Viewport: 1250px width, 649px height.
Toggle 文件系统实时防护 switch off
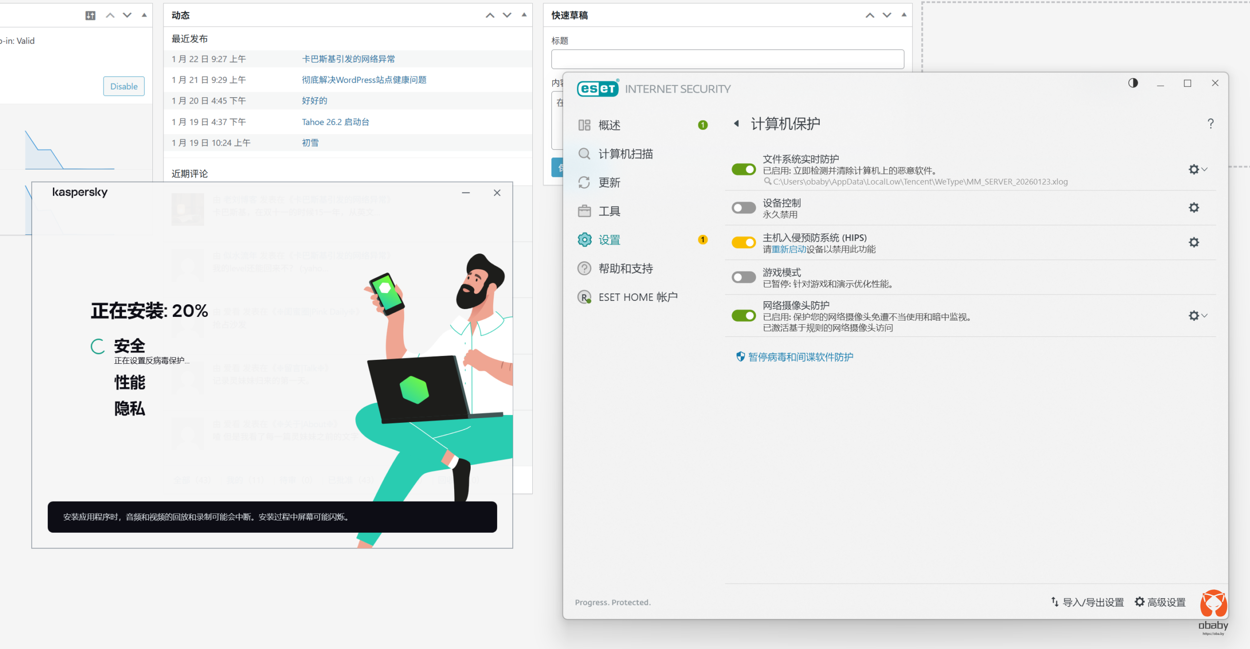click(743, 169)
